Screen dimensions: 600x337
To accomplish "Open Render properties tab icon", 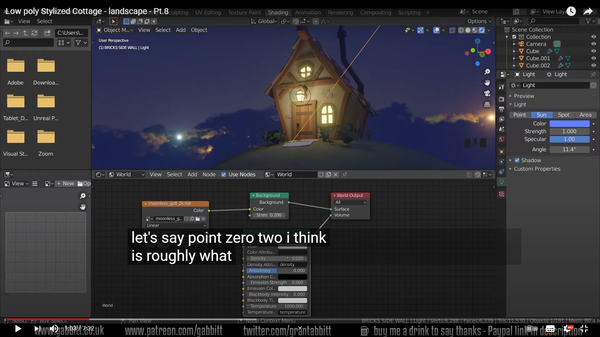I will [x=502, y=99].
